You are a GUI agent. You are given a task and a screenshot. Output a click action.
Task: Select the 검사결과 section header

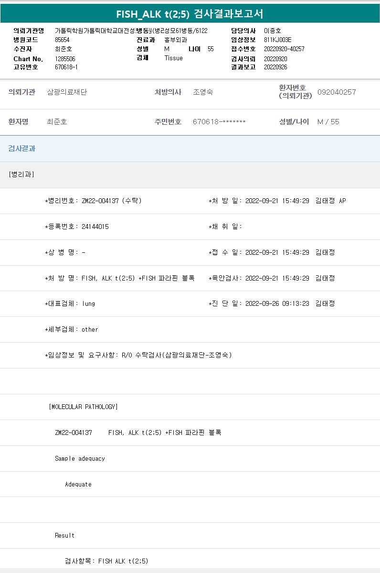(x=22, y=149)
